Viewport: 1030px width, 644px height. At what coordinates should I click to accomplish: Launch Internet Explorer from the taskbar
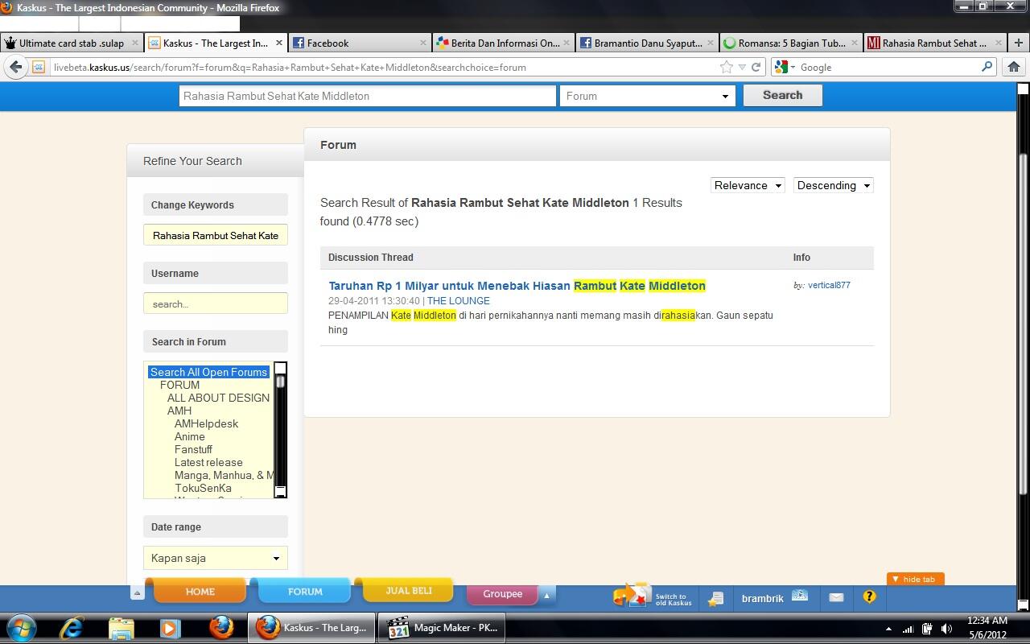(72, 628)
